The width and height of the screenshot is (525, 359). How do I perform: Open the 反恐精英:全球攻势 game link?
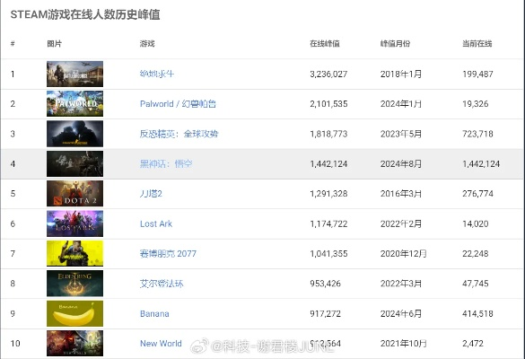(179, 134)
